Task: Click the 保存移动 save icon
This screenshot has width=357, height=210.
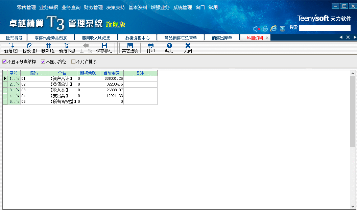Action: click(104, 46)
